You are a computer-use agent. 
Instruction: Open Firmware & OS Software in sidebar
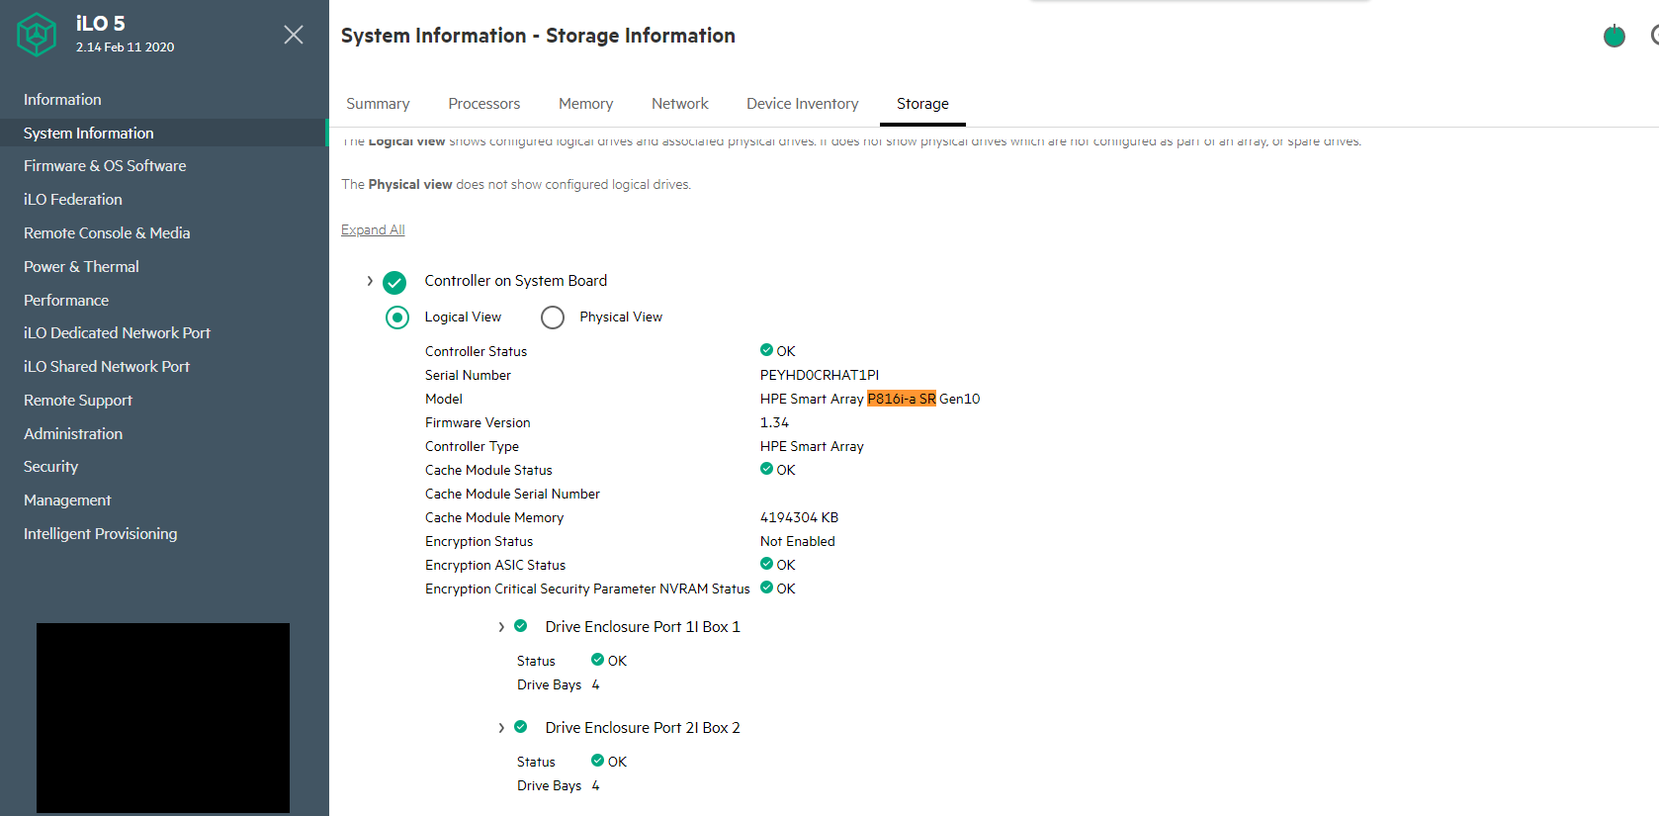(105, 166)
